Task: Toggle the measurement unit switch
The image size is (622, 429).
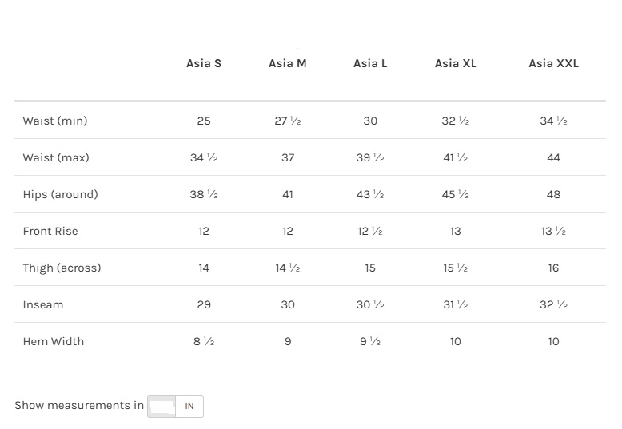Action: (x=175, y=406)
